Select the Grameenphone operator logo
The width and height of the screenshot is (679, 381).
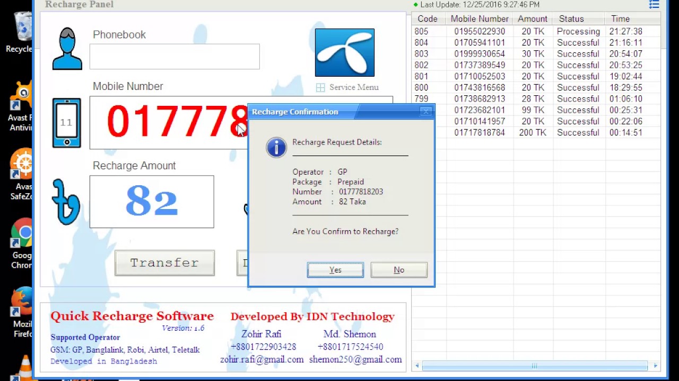345,52
